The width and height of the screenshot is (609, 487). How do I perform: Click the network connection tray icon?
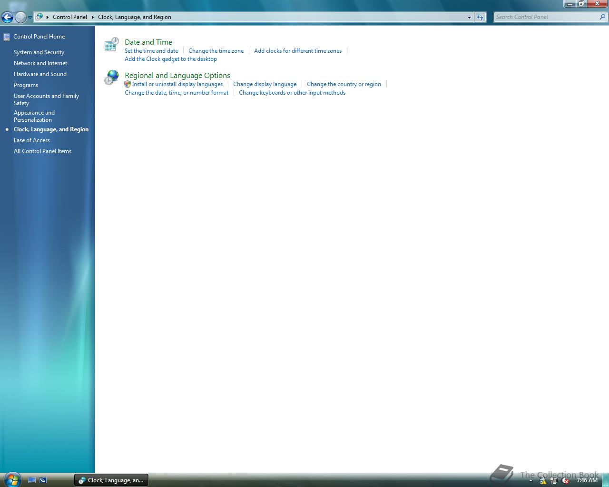pos(554,480)
